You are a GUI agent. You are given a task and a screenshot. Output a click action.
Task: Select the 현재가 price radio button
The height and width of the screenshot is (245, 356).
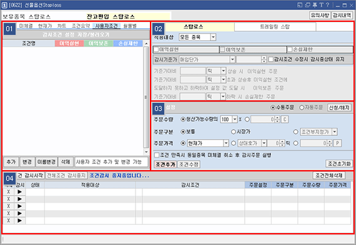[183, 143]
